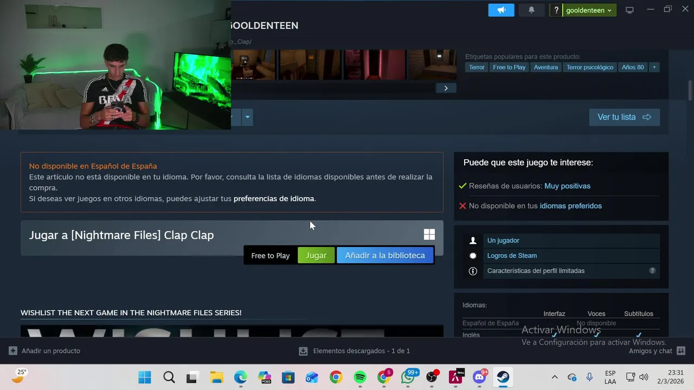Click the info circle icon
Screen dimensions: 694x390
coord(473,271)
